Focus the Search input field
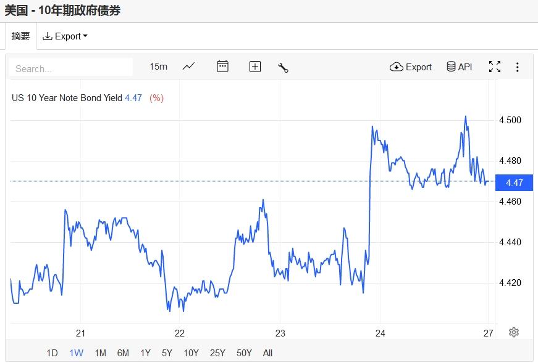Screen dimensions: 538x363 (x=71, y=68)
